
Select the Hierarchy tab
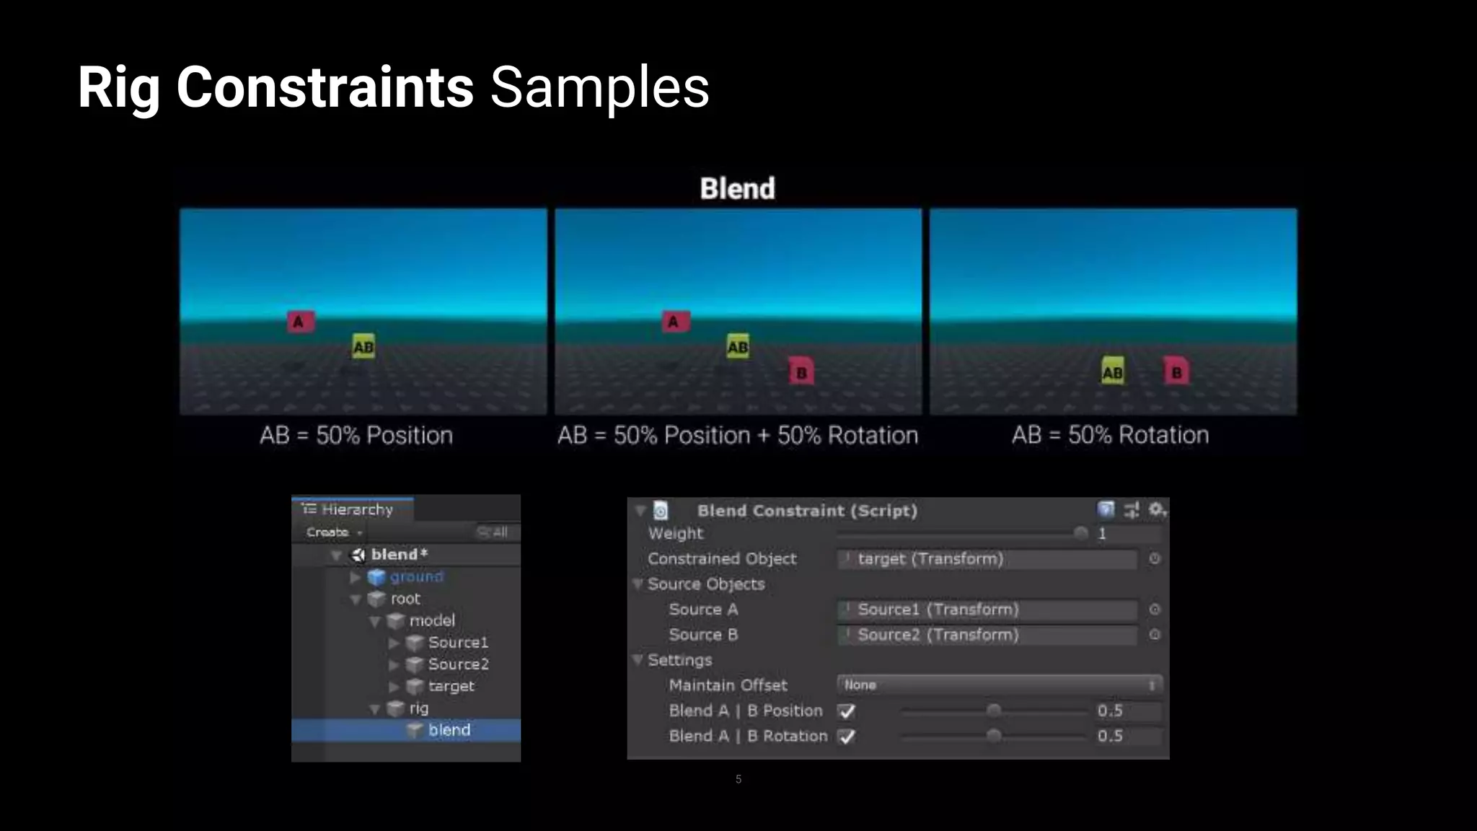353,509
